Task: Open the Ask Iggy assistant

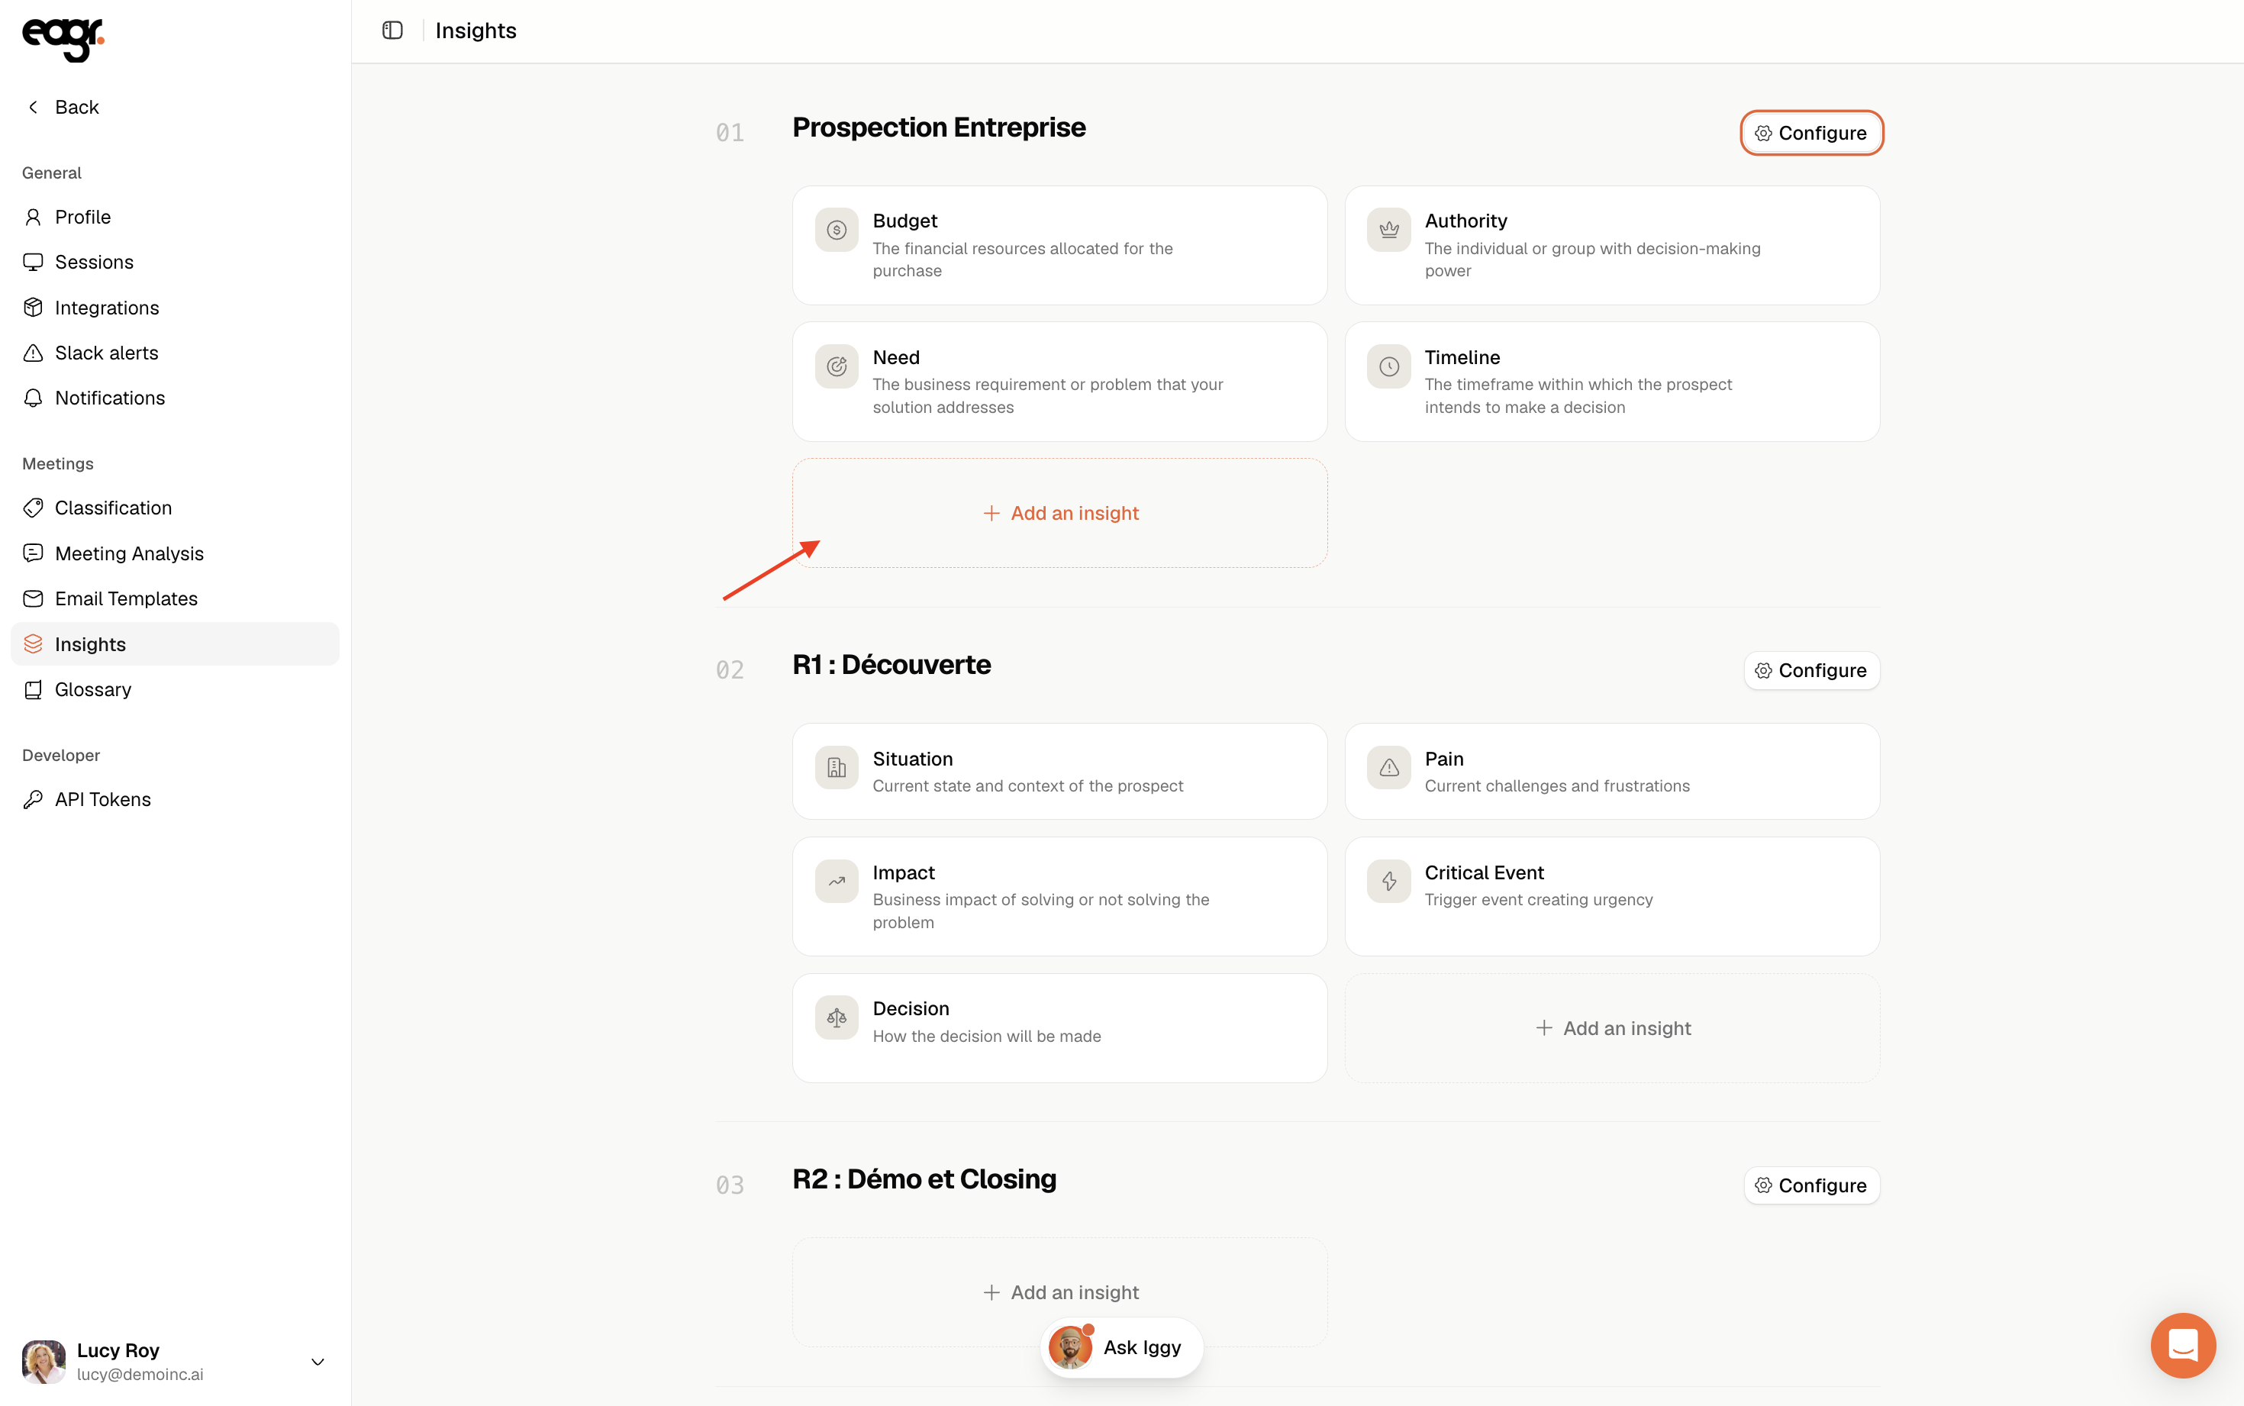Action: click(1121, 1347)
